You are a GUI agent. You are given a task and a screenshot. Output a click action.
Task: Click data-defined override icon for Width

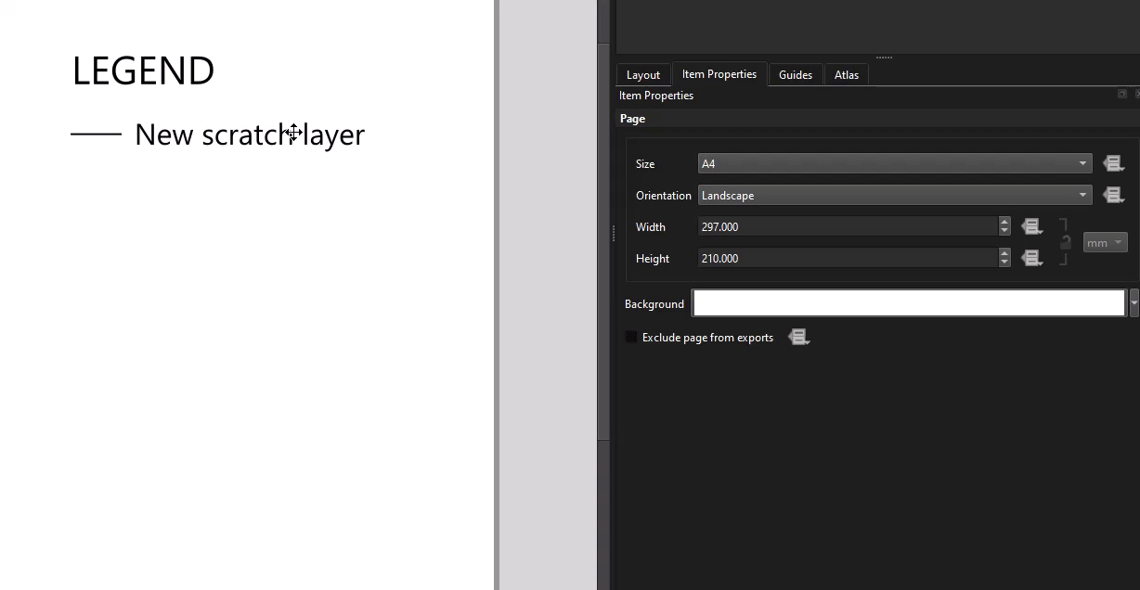1031,227
